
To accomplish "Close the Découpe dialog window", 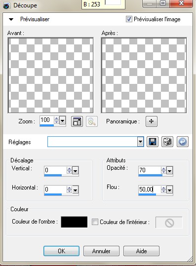I will pyautogui.click(x=181, y=3).
